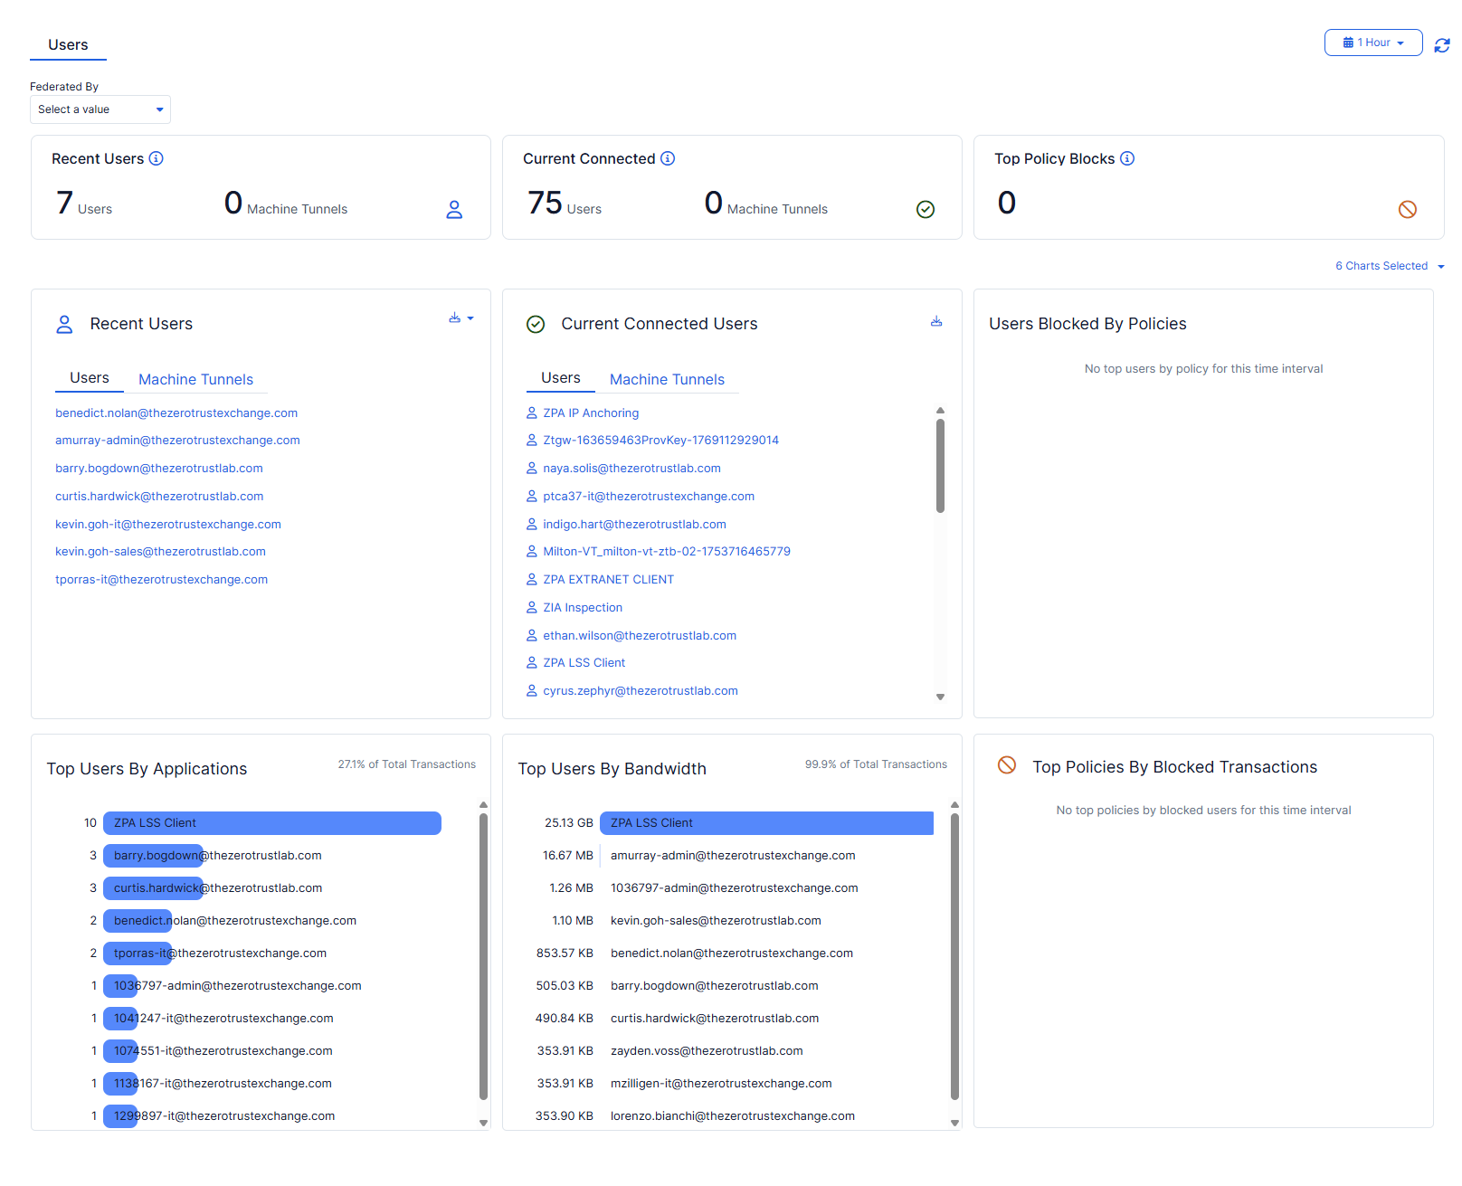
Task: Expand the 6 Charts Selected dropdown
Action: 1390,266
